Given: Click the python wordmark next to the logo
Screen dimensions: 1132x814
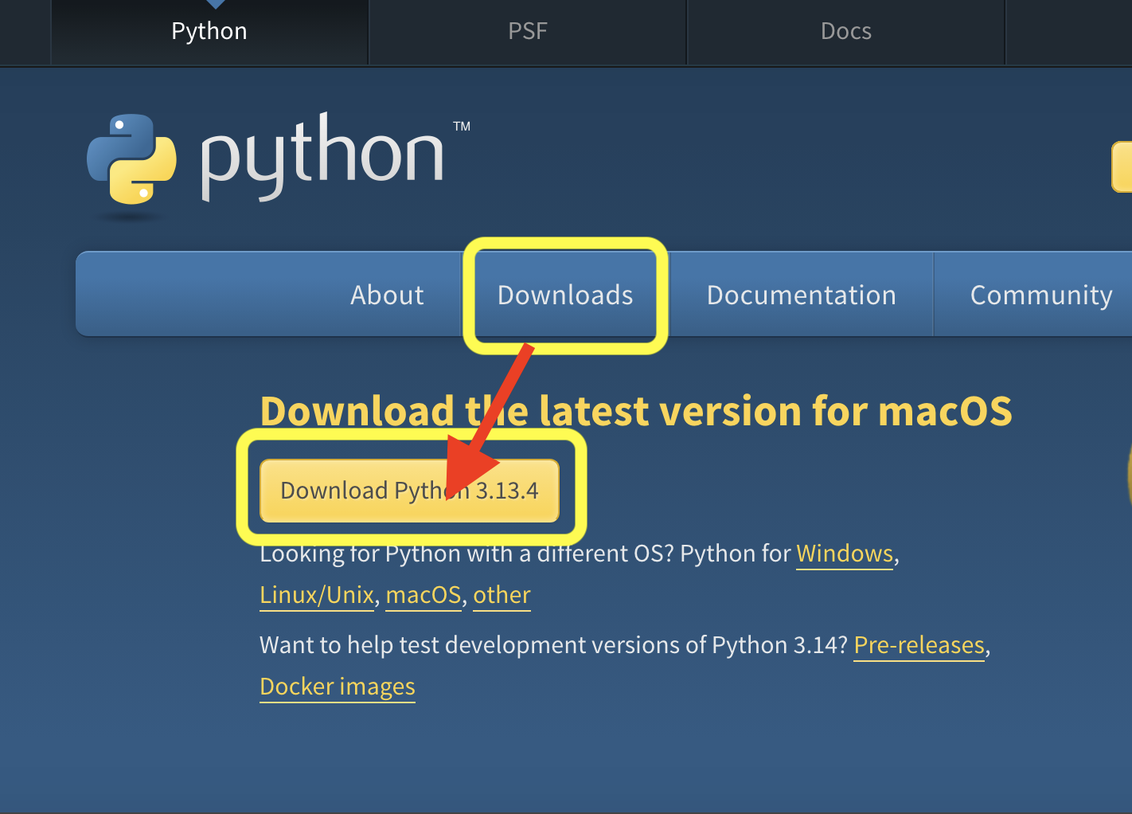Looking at the screenshot, I should tap(322, 155).
